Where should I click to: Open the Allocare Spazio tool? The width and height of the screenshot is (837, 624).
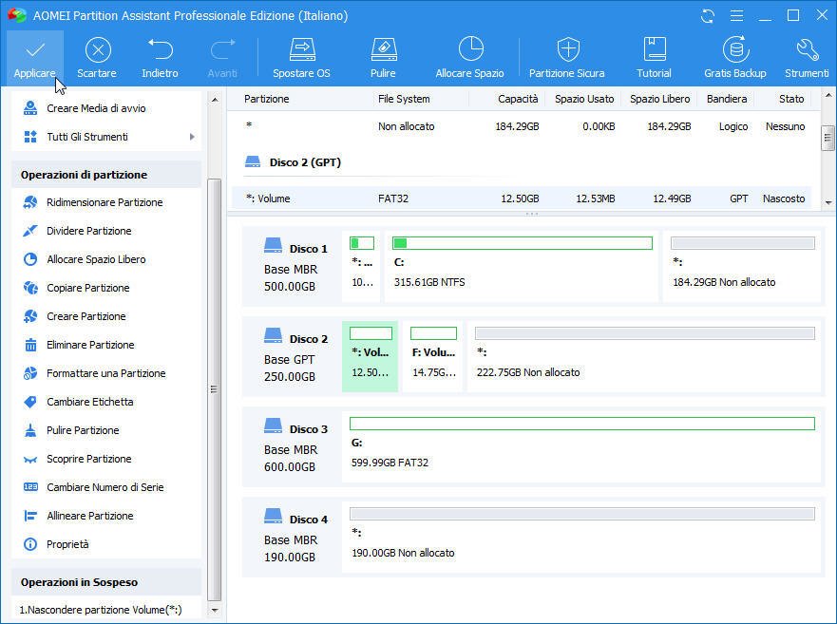(469, 49)
